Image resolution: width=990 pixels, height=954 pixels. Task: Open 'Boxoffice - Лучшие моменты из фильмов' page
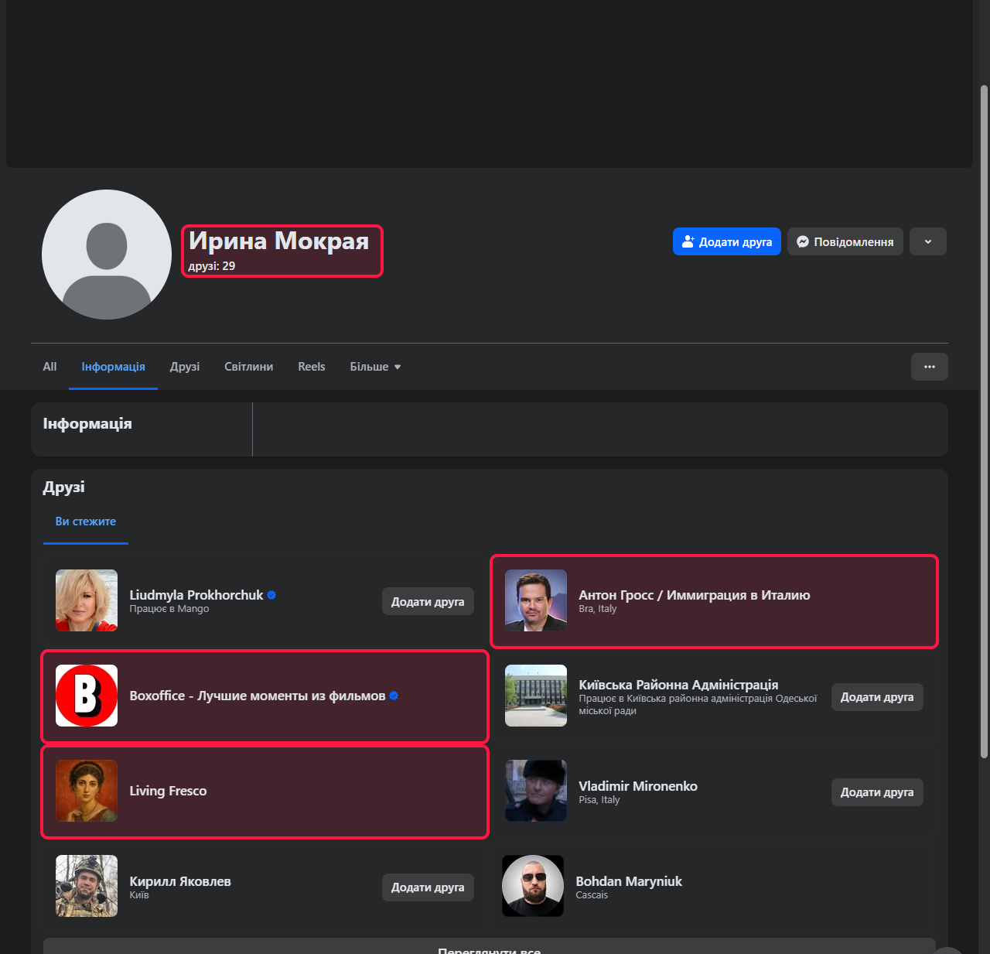point(258,696)
